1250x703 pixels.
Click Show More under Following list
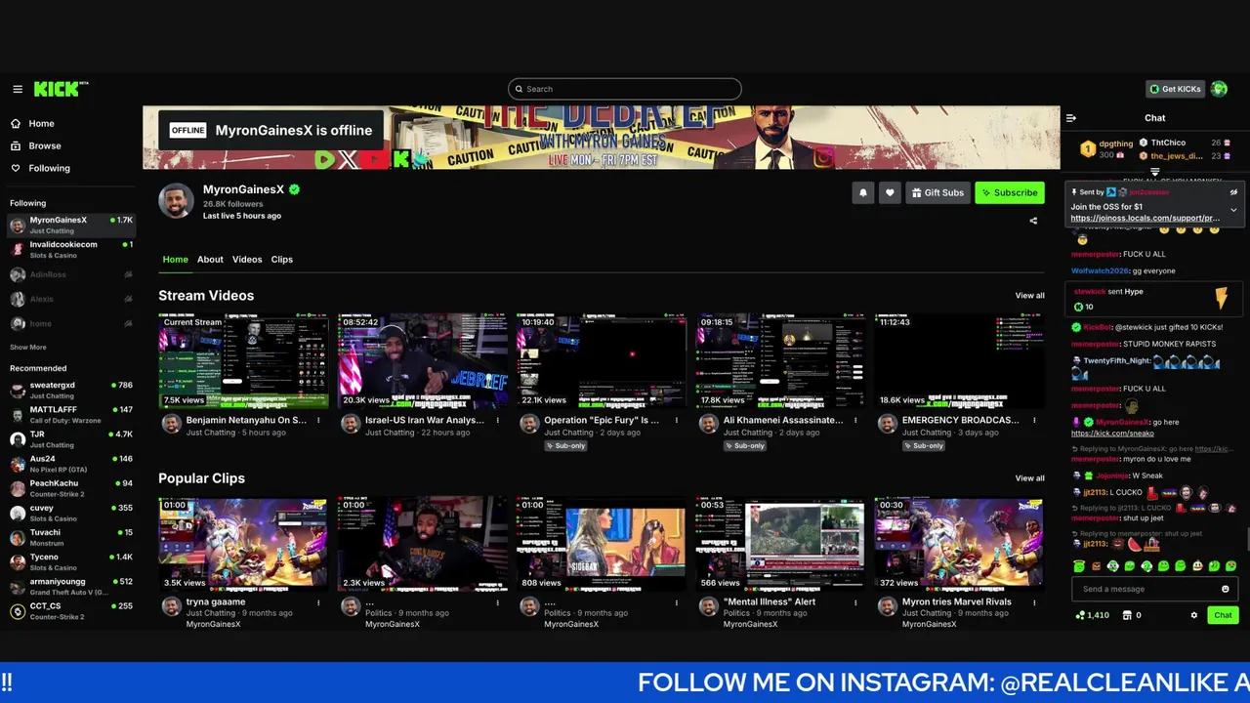(x=28, y=348)
